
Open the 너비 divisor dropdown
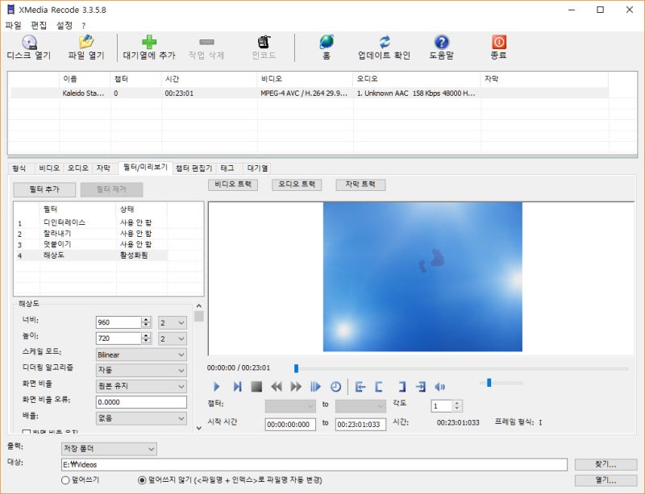click(x=173, y=323)
